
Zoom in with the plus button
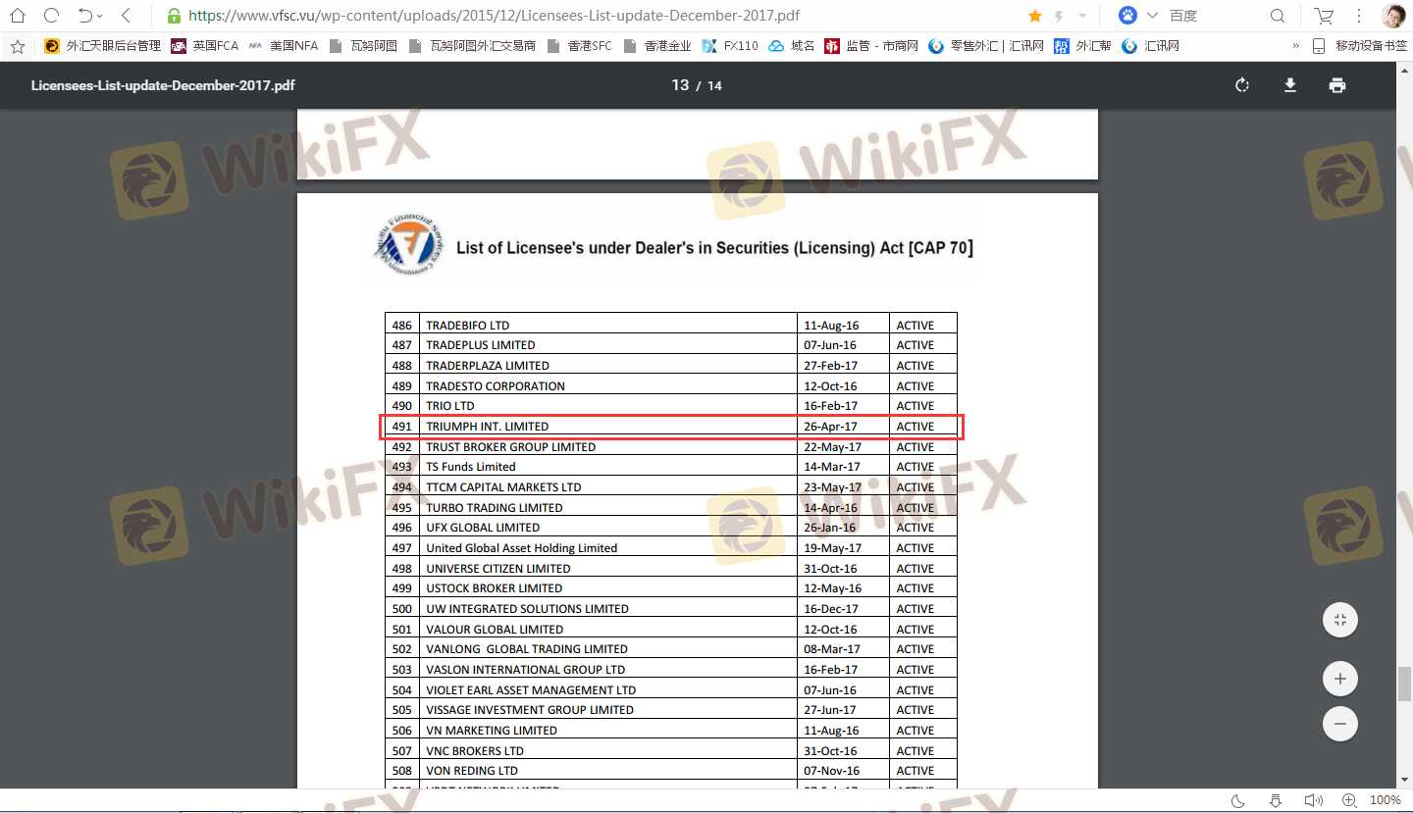pyautogui.click(x=1339, y=679)
